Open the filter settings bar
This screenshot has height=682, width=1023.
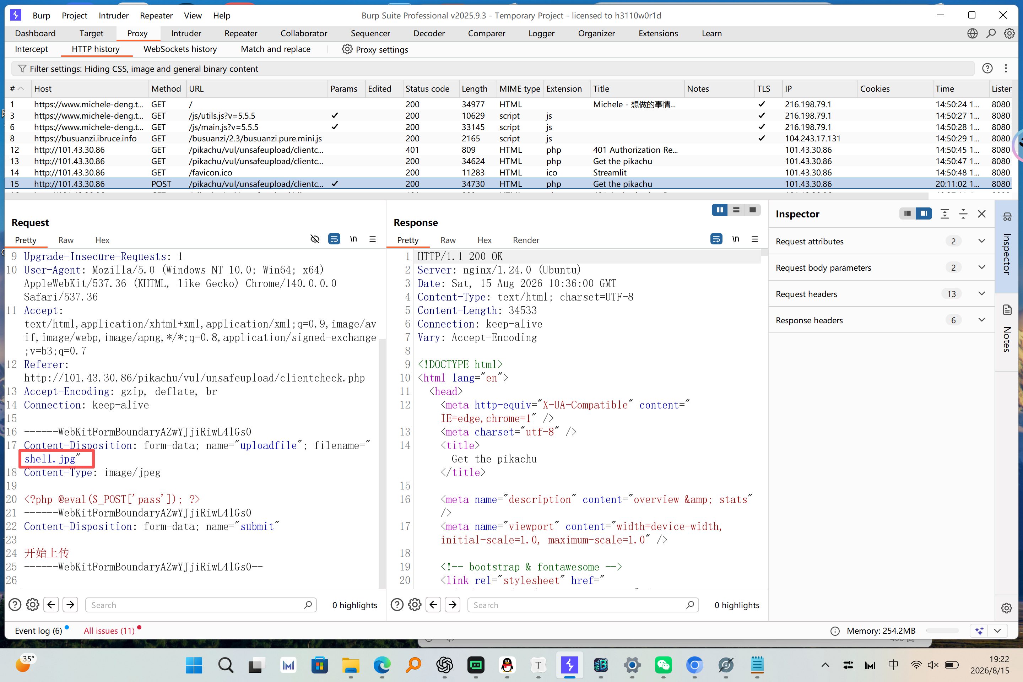[x=492, y=69]
